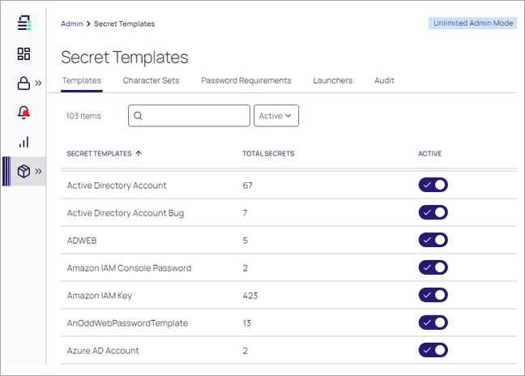Click the search magnifier icon
The width and height of the screenshot is (525, 376).
(x=138, y=116)
